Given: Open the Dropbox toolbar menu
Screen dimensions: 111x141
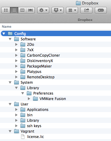Looking at the screenshot, I should (58, 10).
